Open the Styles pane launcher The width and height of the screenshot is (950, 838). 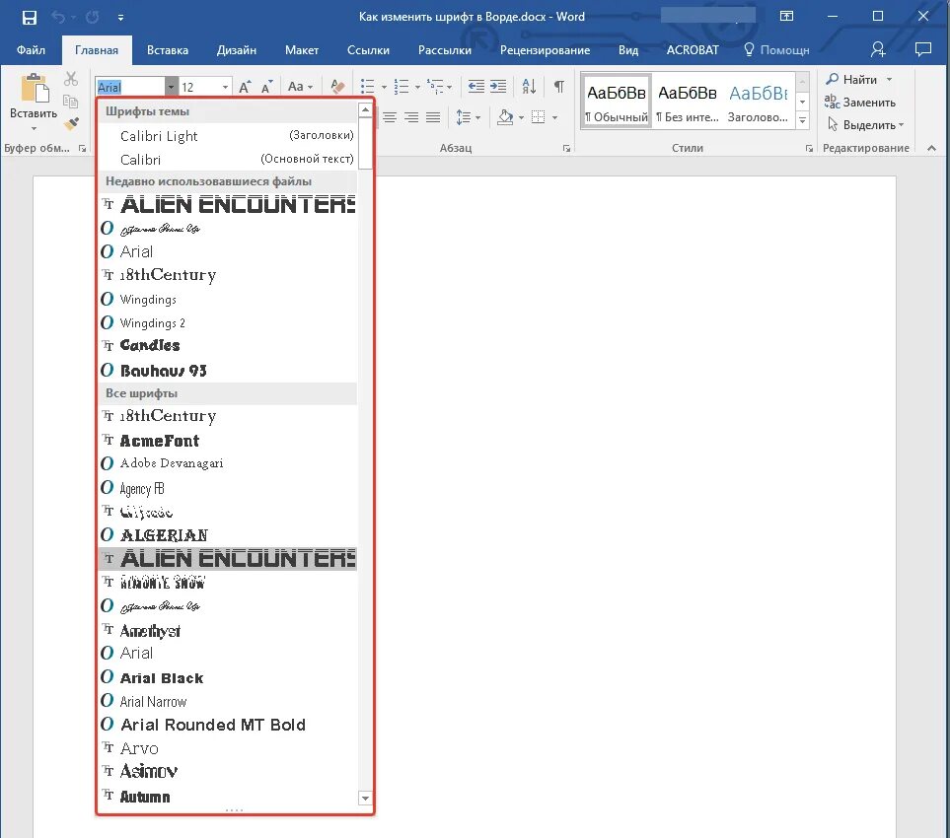coord(809,148)
